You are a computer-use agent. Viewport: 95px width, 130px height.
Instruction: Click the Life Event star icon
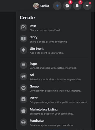(x=23, y=50)
